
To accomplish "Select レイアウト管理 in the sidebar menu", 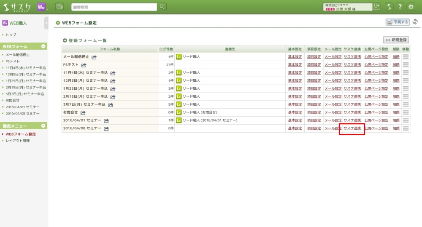I will 18,141.
